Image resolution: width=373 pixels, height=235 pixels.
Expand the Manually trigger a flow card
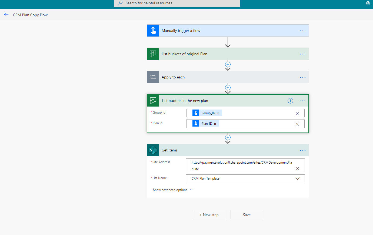coord(181,31)
